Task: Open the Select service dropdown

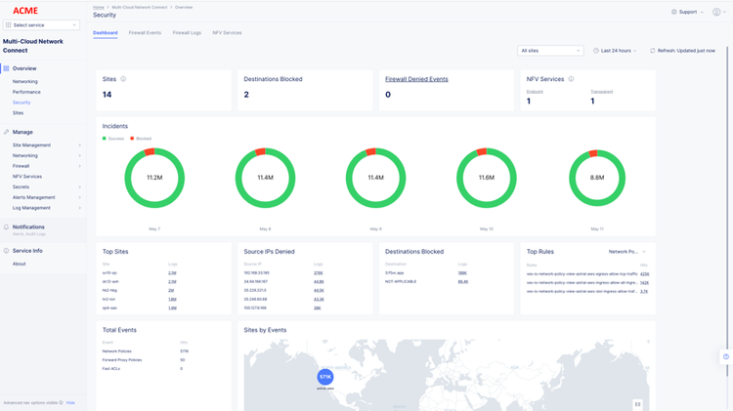Action: click(x=41, y=24)
